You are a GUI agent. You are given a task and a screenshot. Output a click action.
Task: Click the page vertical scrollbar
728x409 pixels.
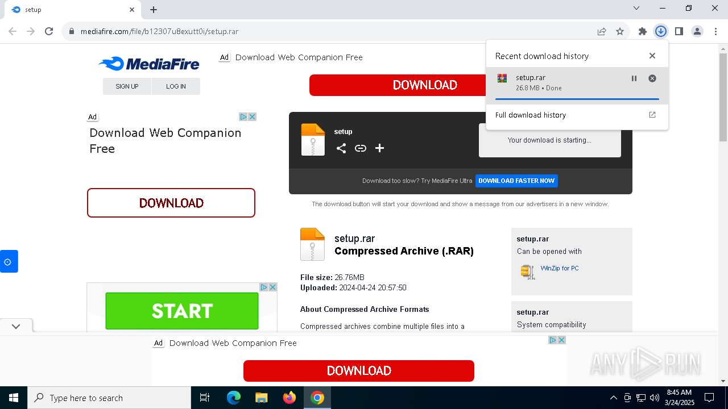tap(723, 97)
